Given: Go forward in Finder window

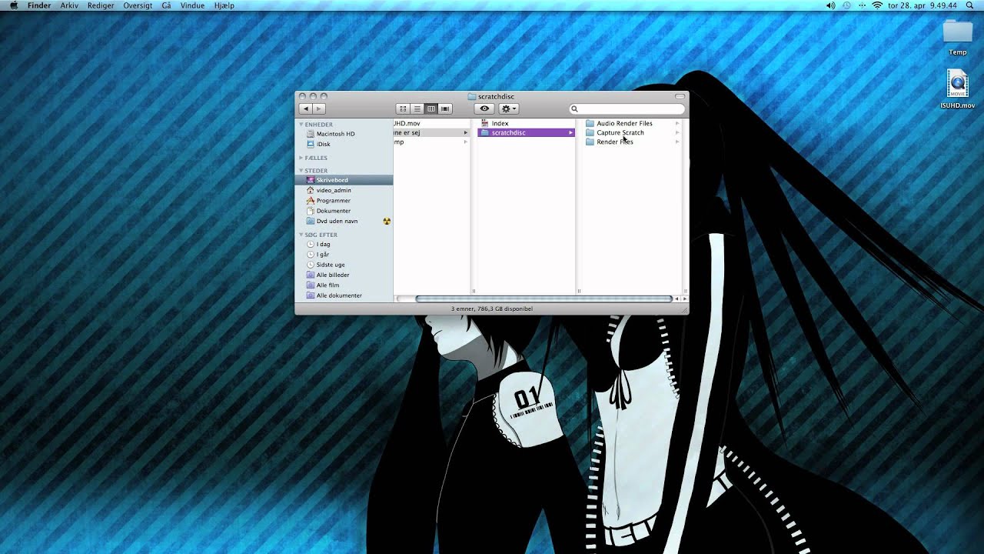Looking at the screenshot, I should click(319, 108).
